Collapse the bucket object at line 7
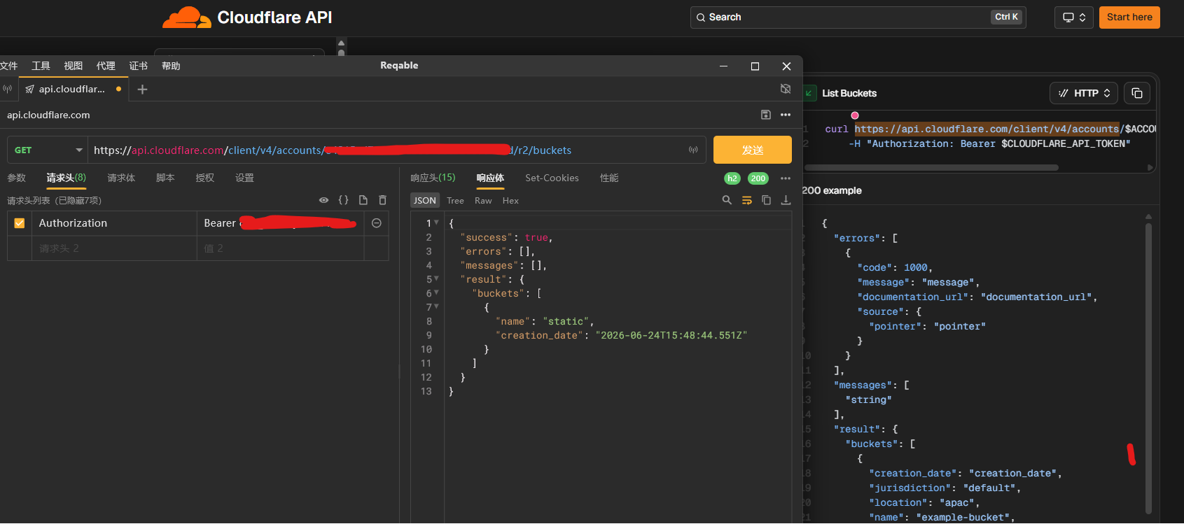 pos(436,306)
